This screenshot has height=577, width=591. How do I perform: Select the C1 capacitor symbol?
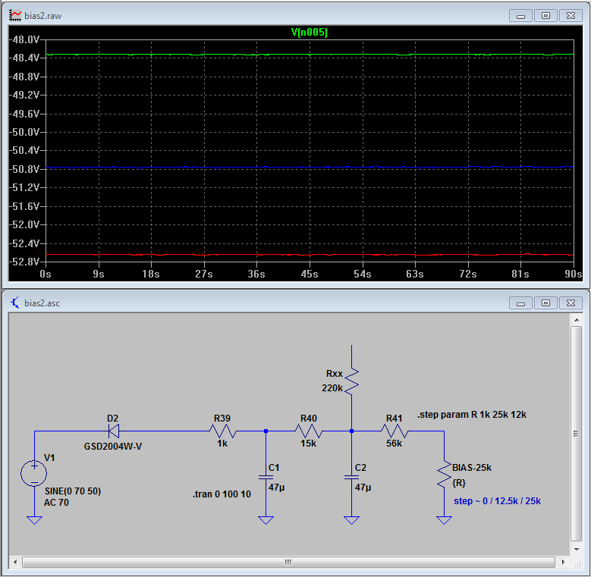click(x=266, y=477)
